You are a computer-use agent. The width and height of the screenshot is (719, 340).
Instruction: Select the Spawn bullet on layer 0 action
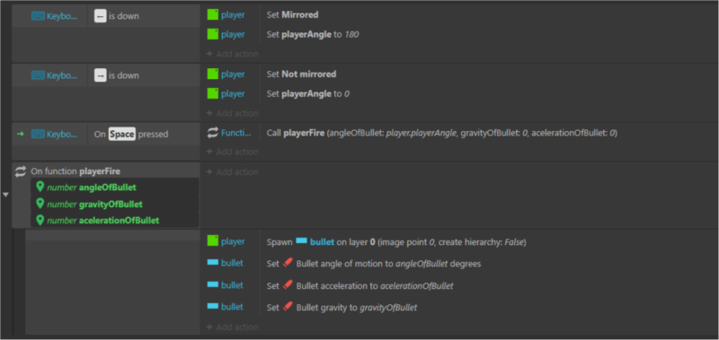(x=396, y=241)
